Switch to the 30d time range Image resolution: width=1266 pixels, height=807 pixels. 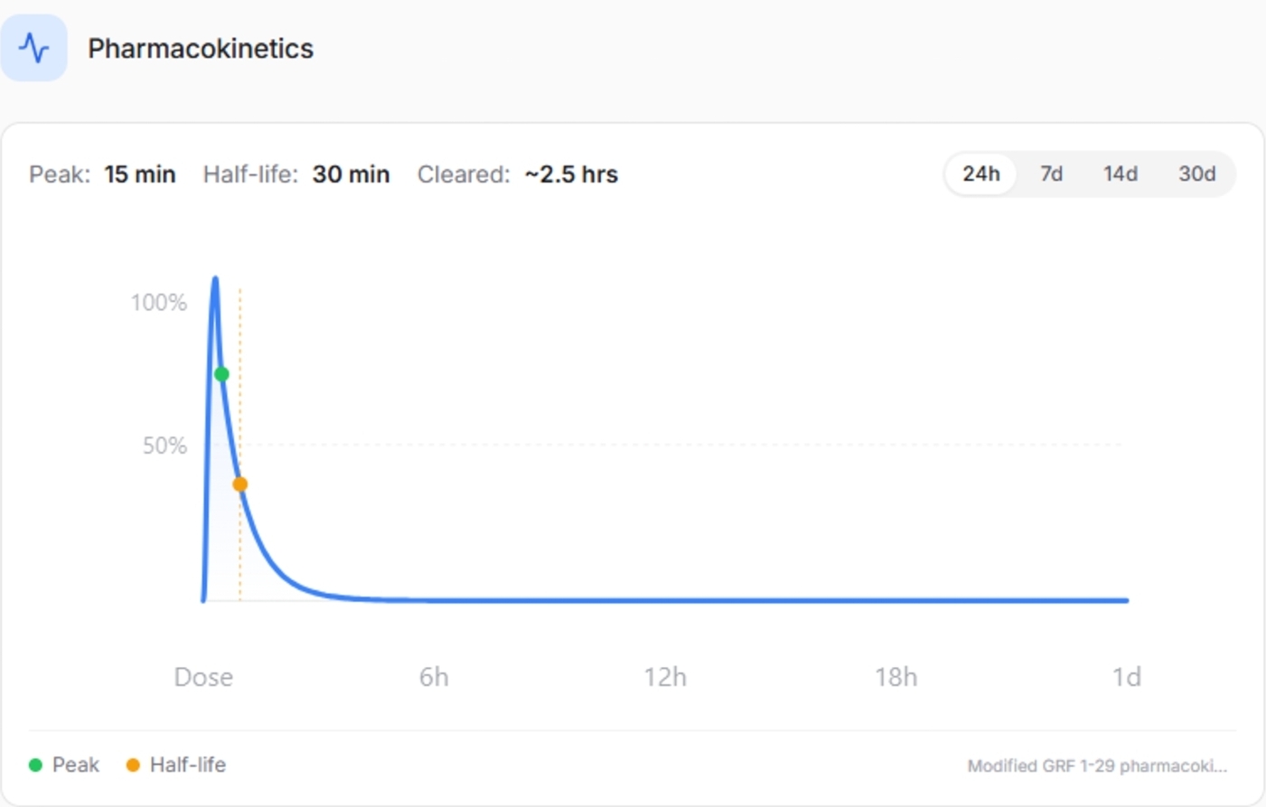tap(1197, 174)
